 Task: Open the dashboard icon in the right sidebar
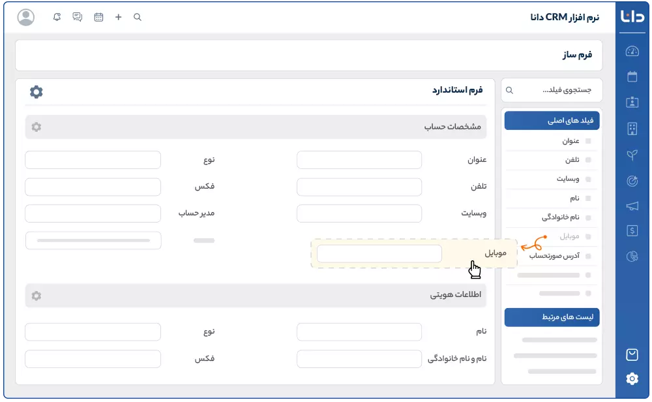coord(631,51)
